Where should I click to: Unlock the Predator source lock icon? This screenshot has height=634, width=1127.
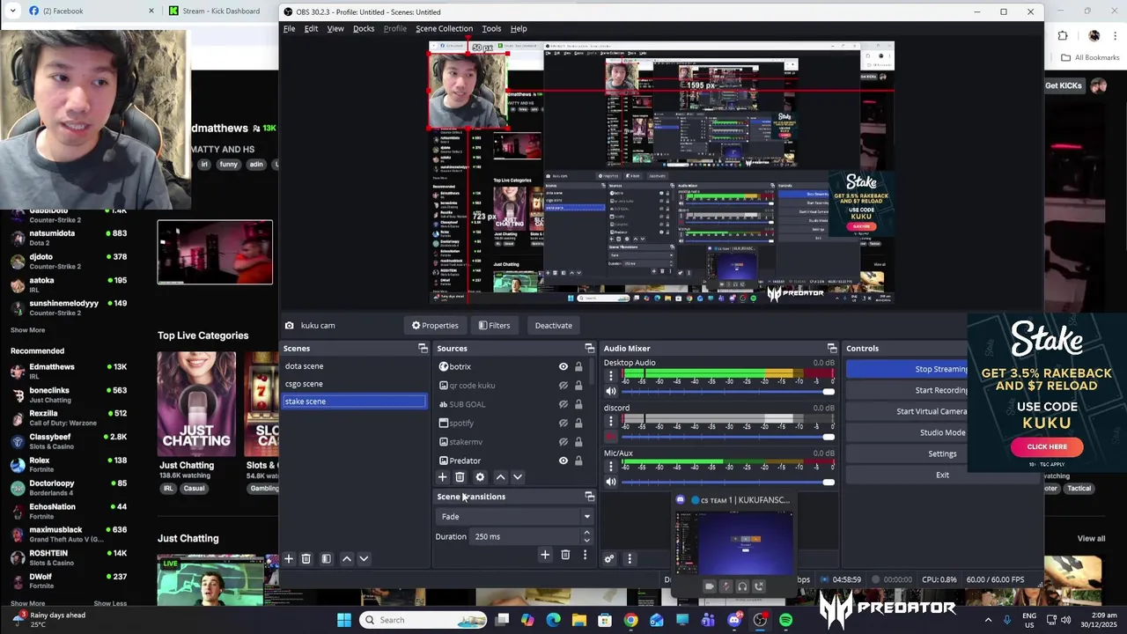coord(578,461)
